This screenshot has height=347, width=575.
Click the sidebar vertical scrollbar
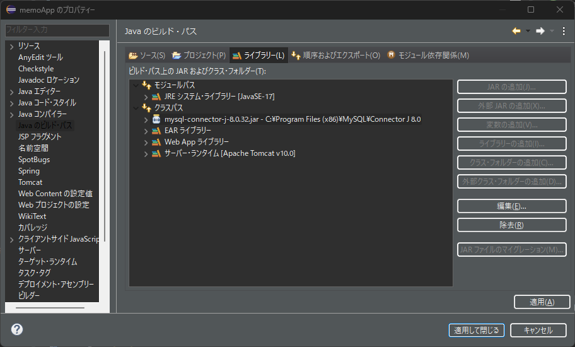(105, 146)
